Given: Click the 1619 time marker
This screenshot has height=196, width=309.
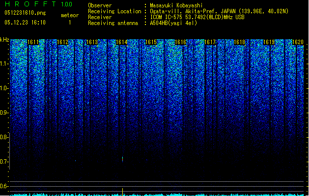Looking at the screenshot, I should 269,42.
